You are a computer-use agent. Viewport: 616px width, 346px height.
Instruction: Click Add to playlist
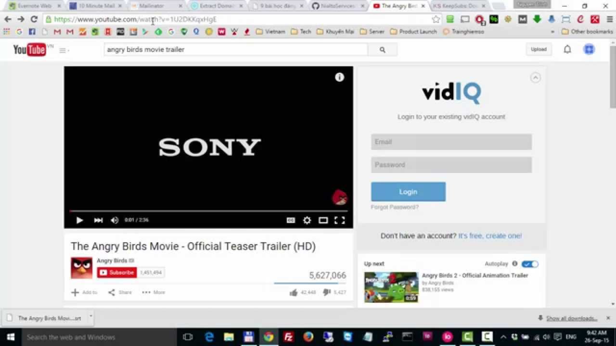tap(84, 292)
